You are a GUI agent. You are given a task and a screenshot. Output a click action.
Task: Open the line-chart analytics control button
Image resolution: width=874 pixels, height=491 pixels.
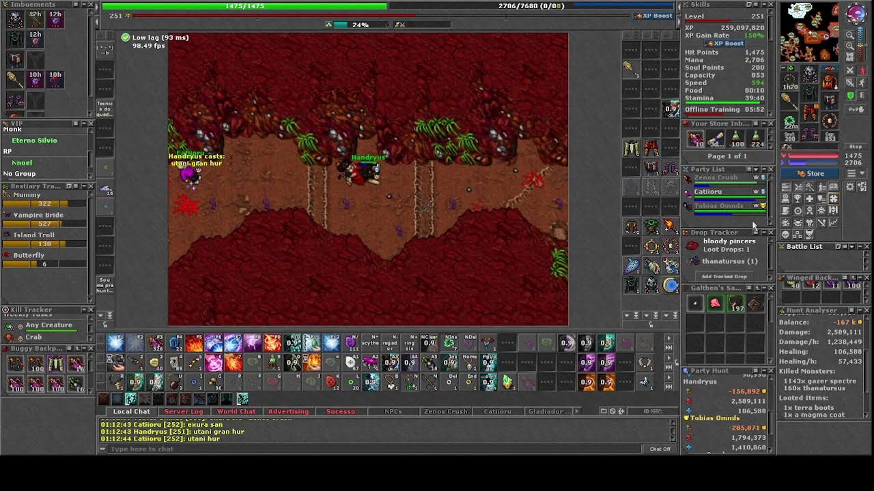833,223
